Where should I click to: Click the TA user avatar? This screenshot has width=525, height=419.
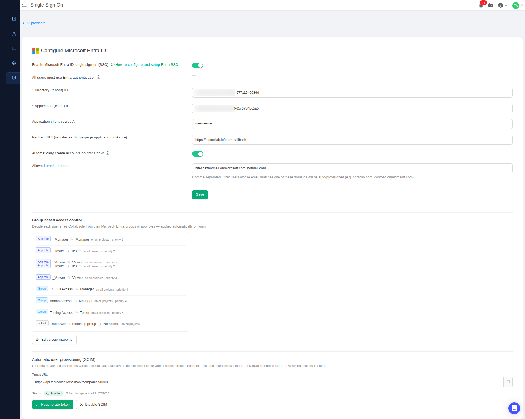(516, 5)
